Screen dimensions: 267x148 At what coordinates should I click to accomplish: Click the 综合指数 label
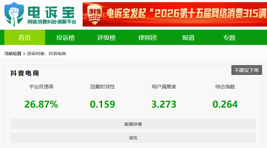coord(225,87)
